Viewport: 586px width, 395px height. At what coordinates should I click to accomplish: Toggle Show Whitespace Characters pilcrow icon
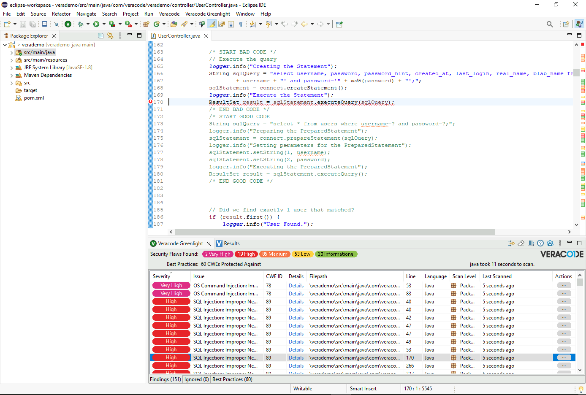point(240,24)
